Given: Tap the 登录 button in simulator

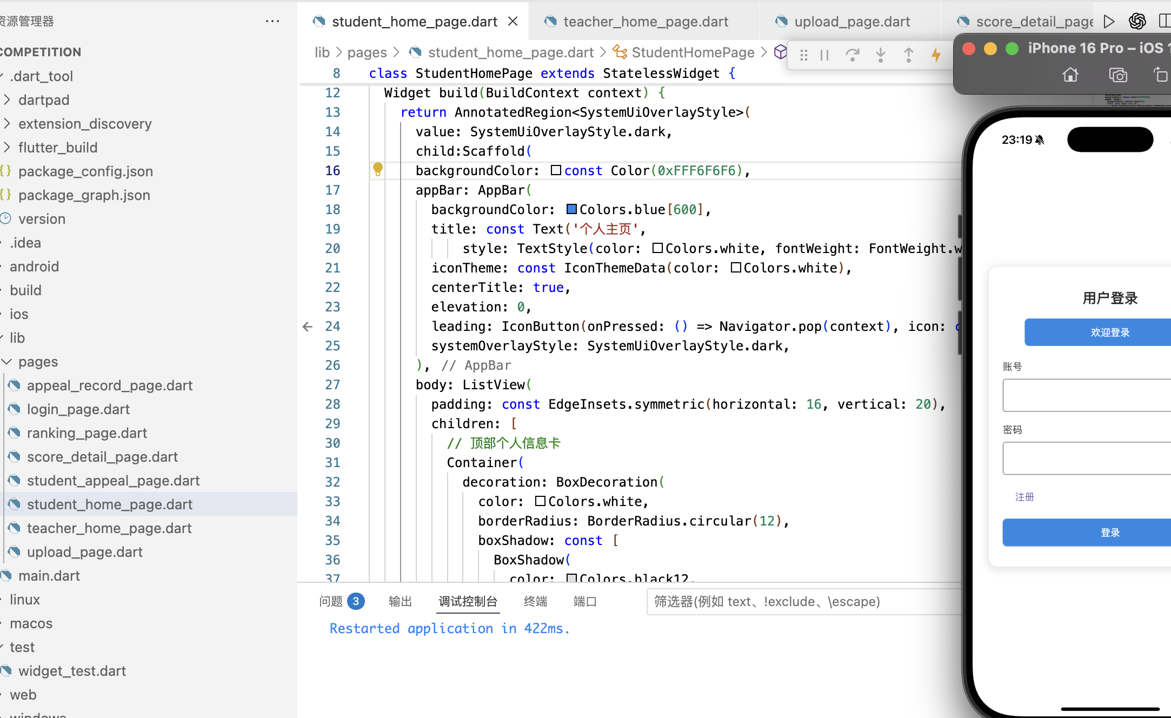Looking at the screenshot, I should point(1109,533).
